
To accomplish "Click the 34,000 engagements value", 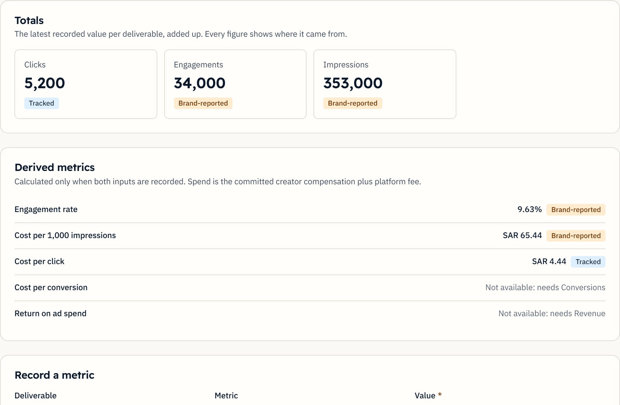I will click(200, 83).
